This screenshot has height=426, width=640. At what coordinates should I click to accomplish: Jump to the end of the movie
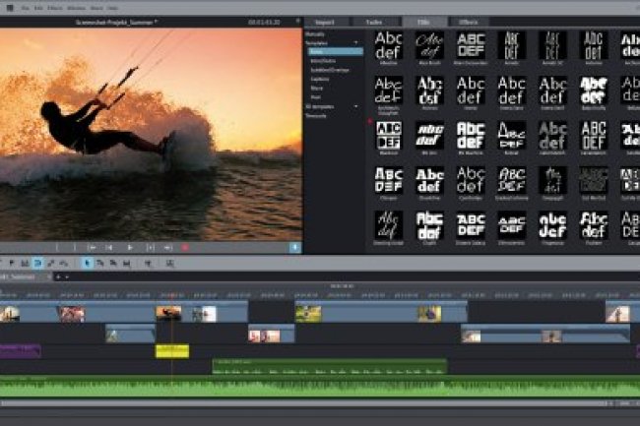coord(167,247)
